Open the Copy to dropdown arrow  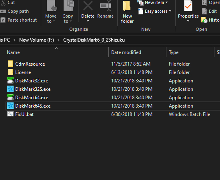[70, 21]
